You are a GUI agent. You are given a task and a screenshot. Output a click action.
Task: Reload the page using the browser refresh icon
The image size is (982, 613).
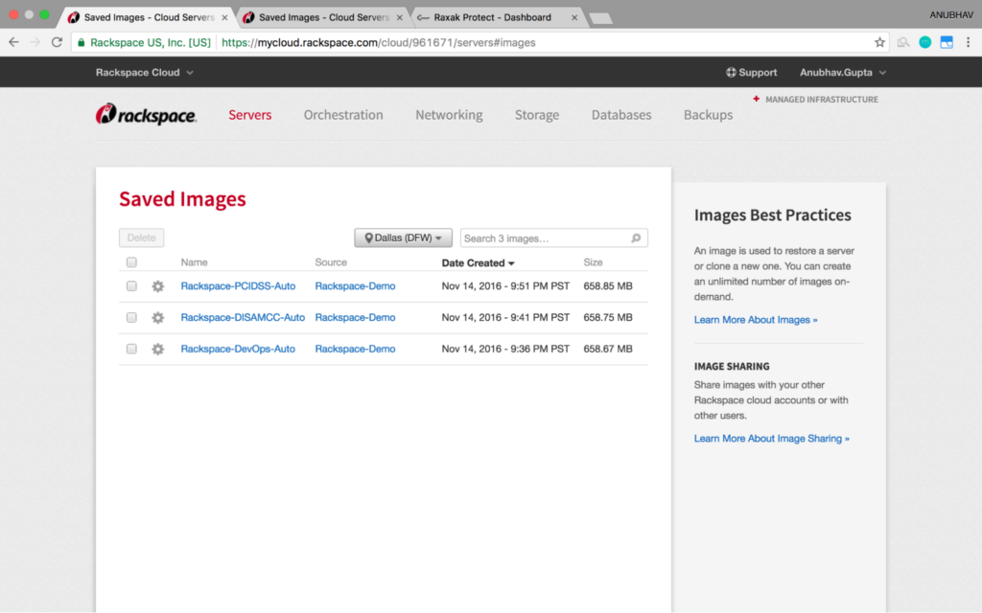point(57,42)
